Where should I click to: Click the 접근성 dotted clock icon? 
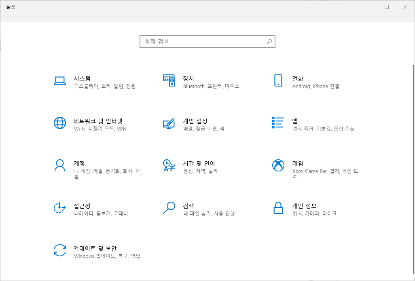point(60,208)
